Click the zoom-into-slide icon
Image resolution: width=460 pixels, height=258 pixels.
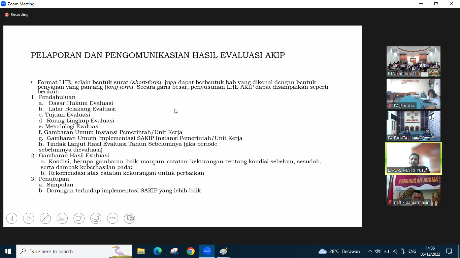(x=96, y=218)
